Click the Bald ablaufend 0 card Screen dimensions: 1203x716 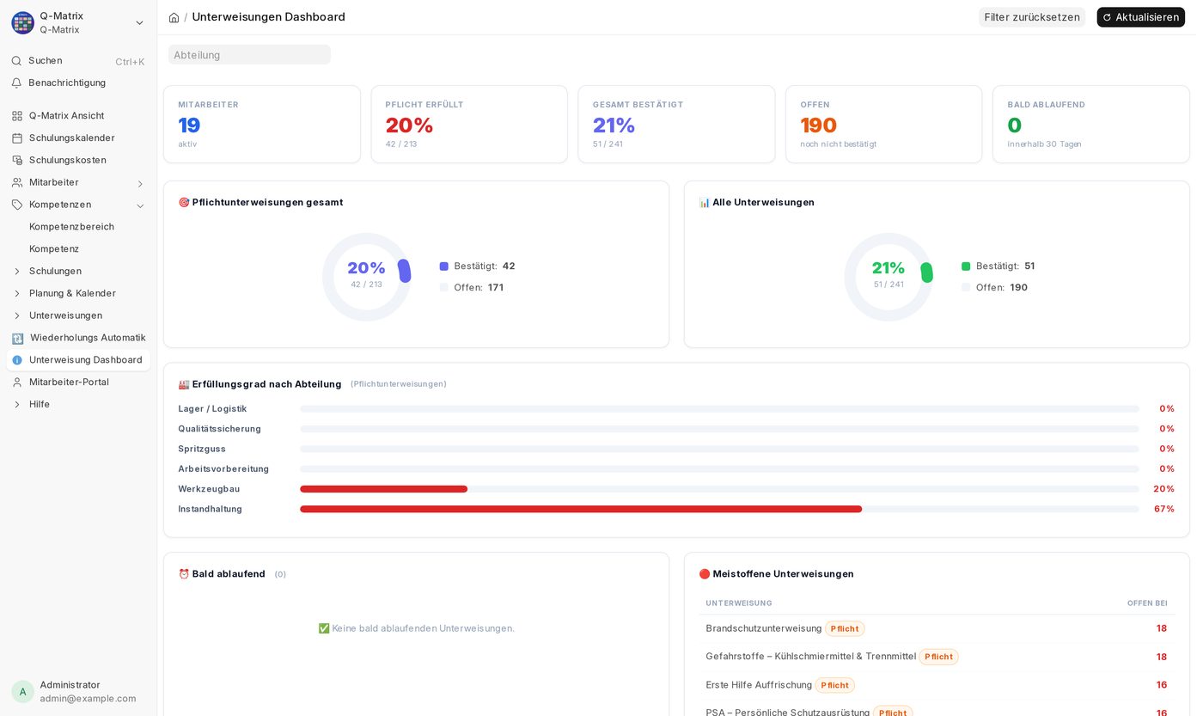click(x=1091, y=124)
